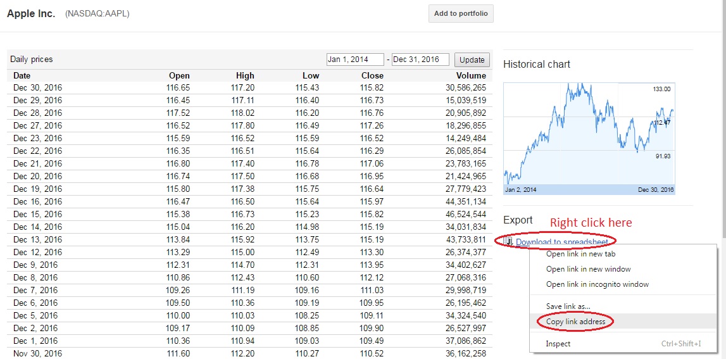Viewport: 726px width, 359px height.
Task: Click the Dec 14, 2016 date cell
Action: point(37,227)
